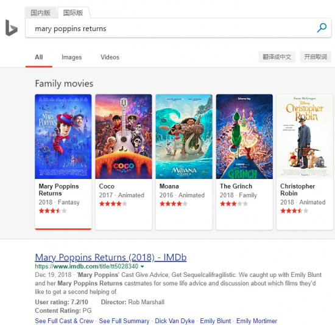Click the Director: Rob Marshall text
The height and width of the screenshot is (325, 335).
[133, 302]
